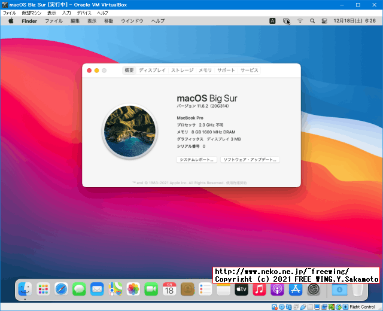Minimize About This Mac with yellow button
The width and height of the screenshot is (383, 311).
[97, 71]
